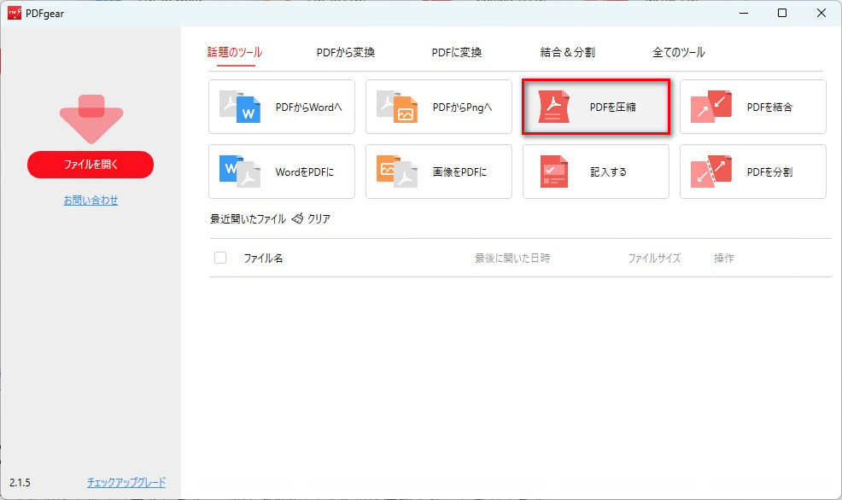
Task: Open the PDF to Png converter
Action: pyautogui.click(x=438, y=106)
